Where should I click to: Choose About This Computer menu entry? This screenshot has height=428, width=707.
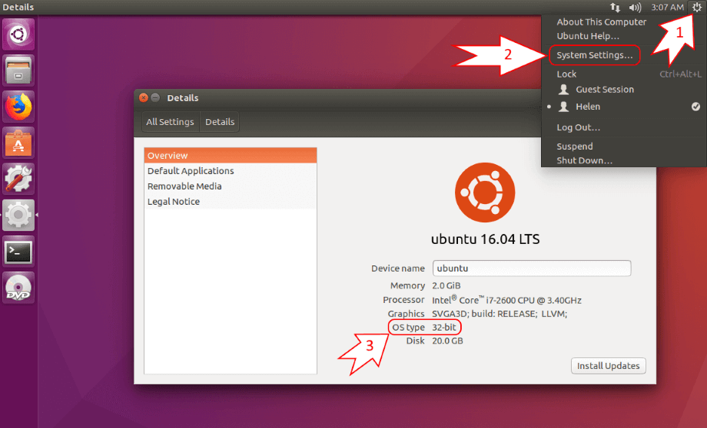coord(601,22)
